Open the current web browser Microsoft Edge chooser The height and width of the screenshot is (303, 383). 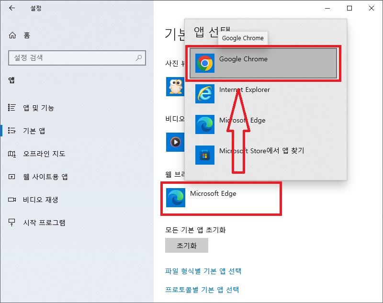[x=221, y=199]
